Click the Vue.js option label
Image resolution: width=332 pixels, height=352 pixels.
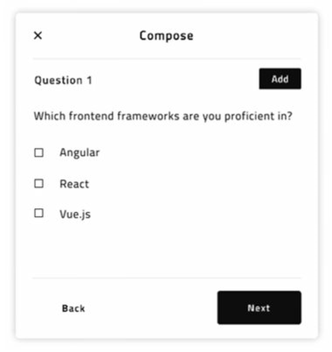point(75,214)
